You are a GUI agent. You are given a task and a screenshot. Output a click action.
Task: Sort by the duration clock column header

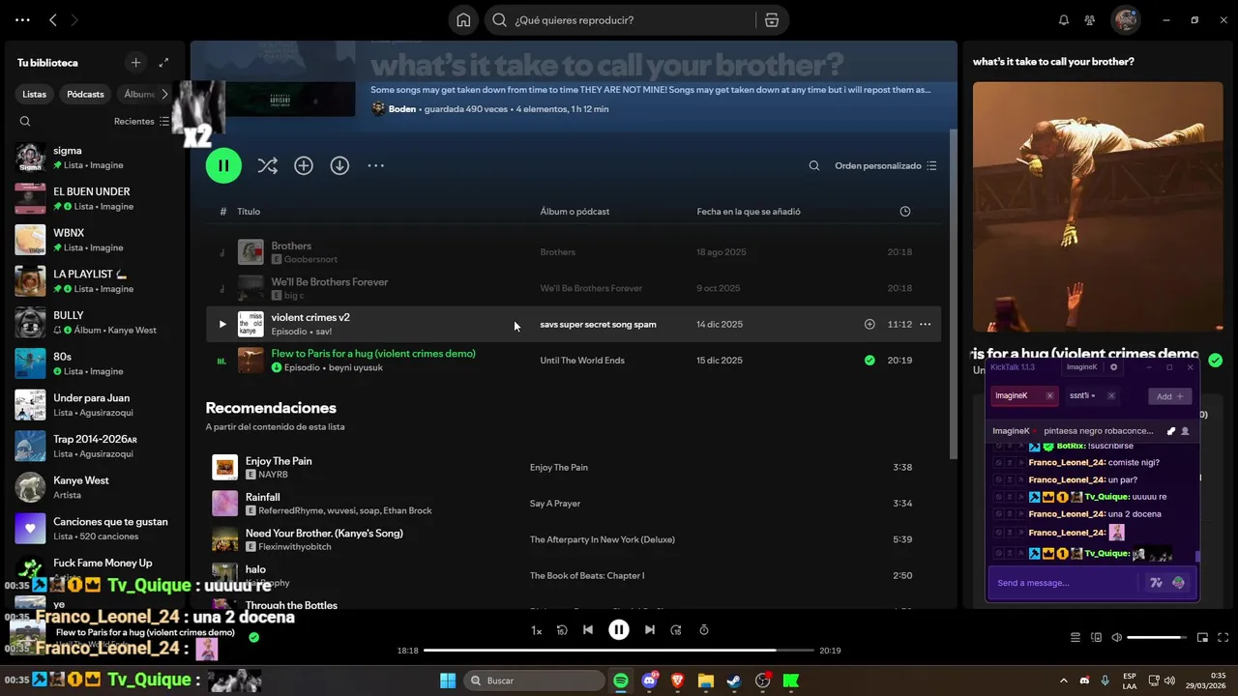click(x=905, y=212)
